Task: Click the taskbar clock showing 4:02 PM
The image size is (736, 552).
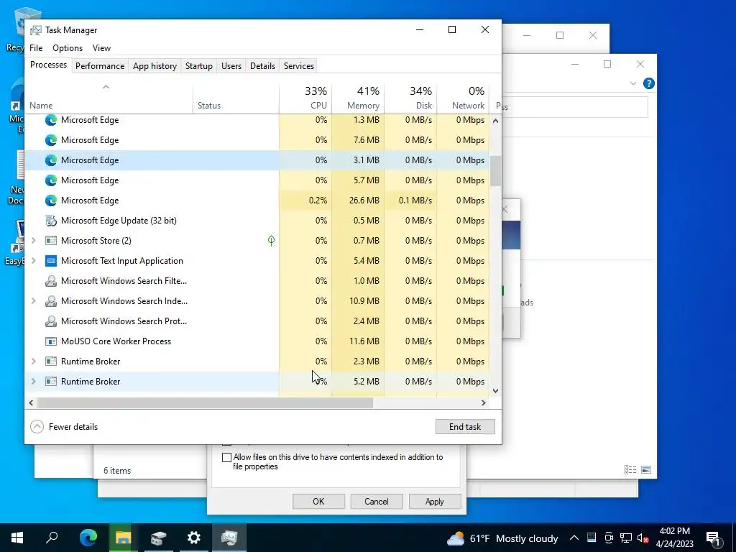Action: click(674, 538)
